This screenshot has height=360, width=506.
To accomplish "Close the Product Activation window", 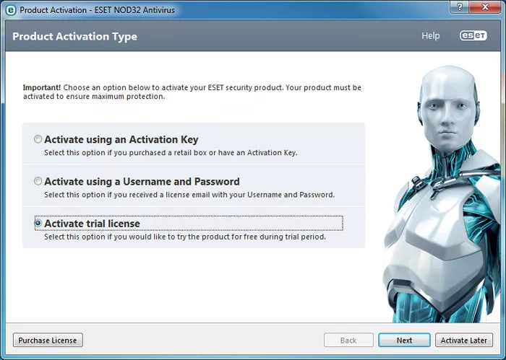I will 485,6.
